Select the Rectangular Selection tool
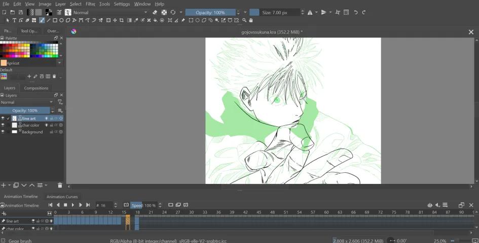This screenshot has width=479, height=243. [191, 20]
